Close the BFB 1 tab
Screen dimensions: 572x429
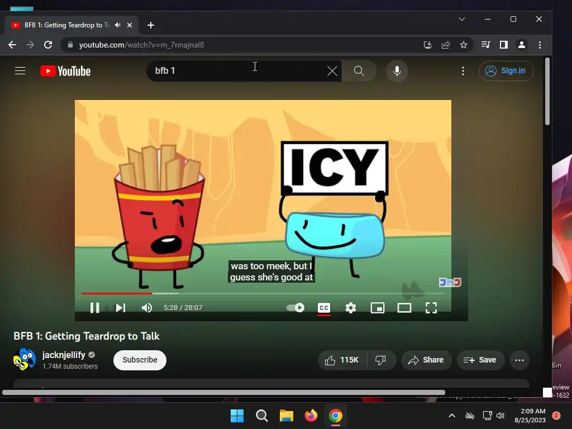[130, 25]
